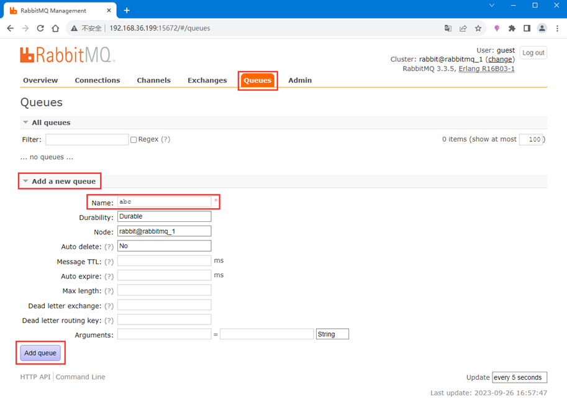Click the RabbitMQ logo
The image size is (567, 399).
[68, 55]
